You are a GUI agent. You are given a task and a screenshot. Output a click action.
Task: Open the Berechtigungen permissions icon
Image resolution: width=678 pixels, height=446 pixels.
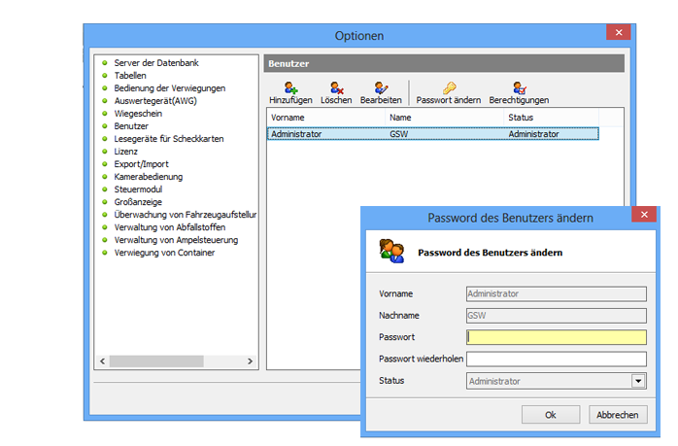click(519, 88)
